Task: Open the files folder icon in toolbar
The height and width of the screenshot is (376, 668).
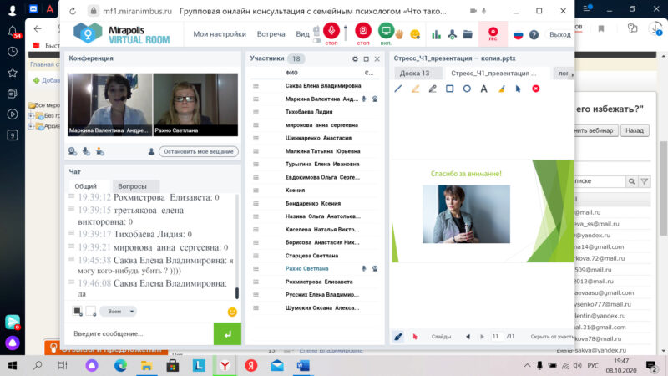Action: coord(468,34)
